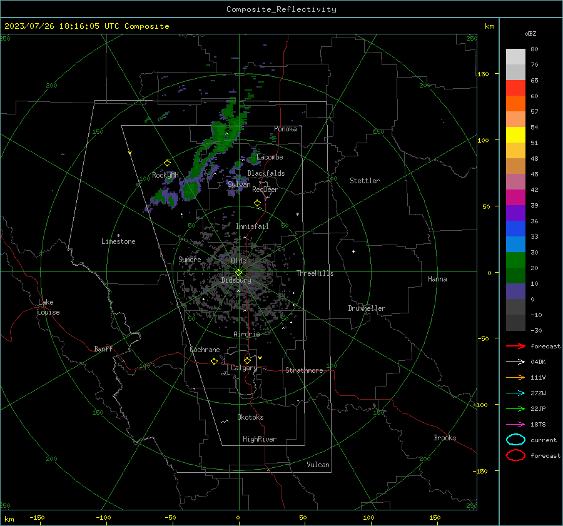Click the 'Olds' city label

click(238, 261)
